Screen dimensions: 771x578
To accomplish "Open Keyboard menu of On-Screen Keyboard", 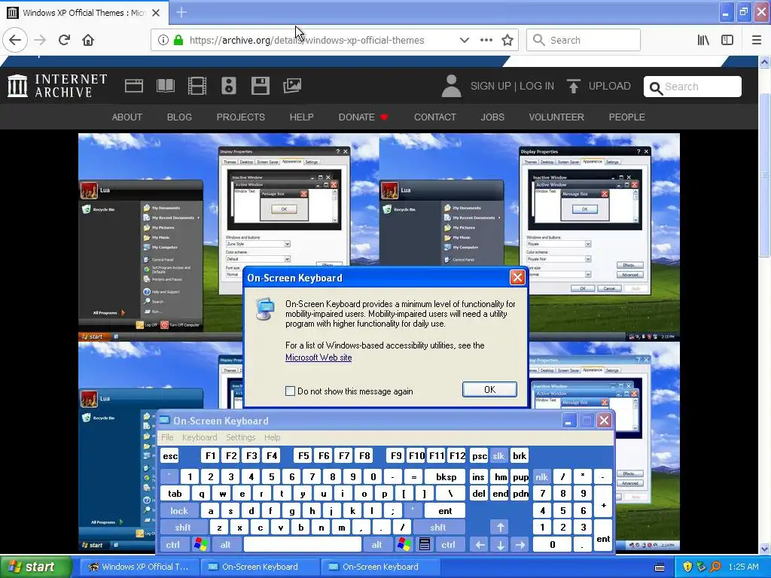I will pyautogui.click(x=199, y=437).
